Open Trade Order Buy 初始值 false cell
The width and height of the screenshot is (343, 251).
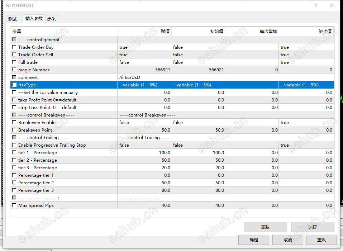(x=198, y=47)
